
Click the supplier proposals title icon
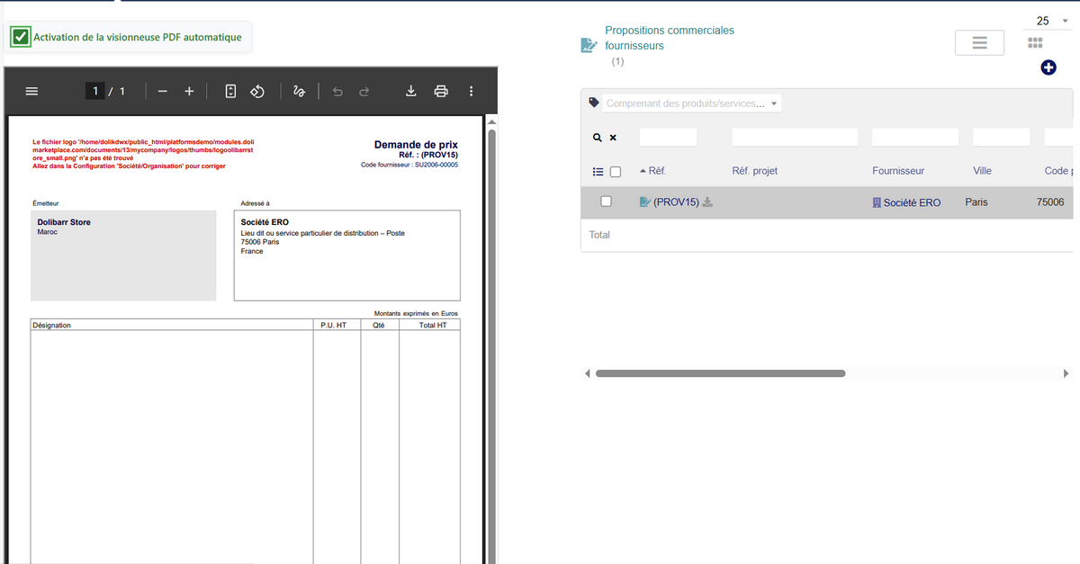tap(588, 45)
